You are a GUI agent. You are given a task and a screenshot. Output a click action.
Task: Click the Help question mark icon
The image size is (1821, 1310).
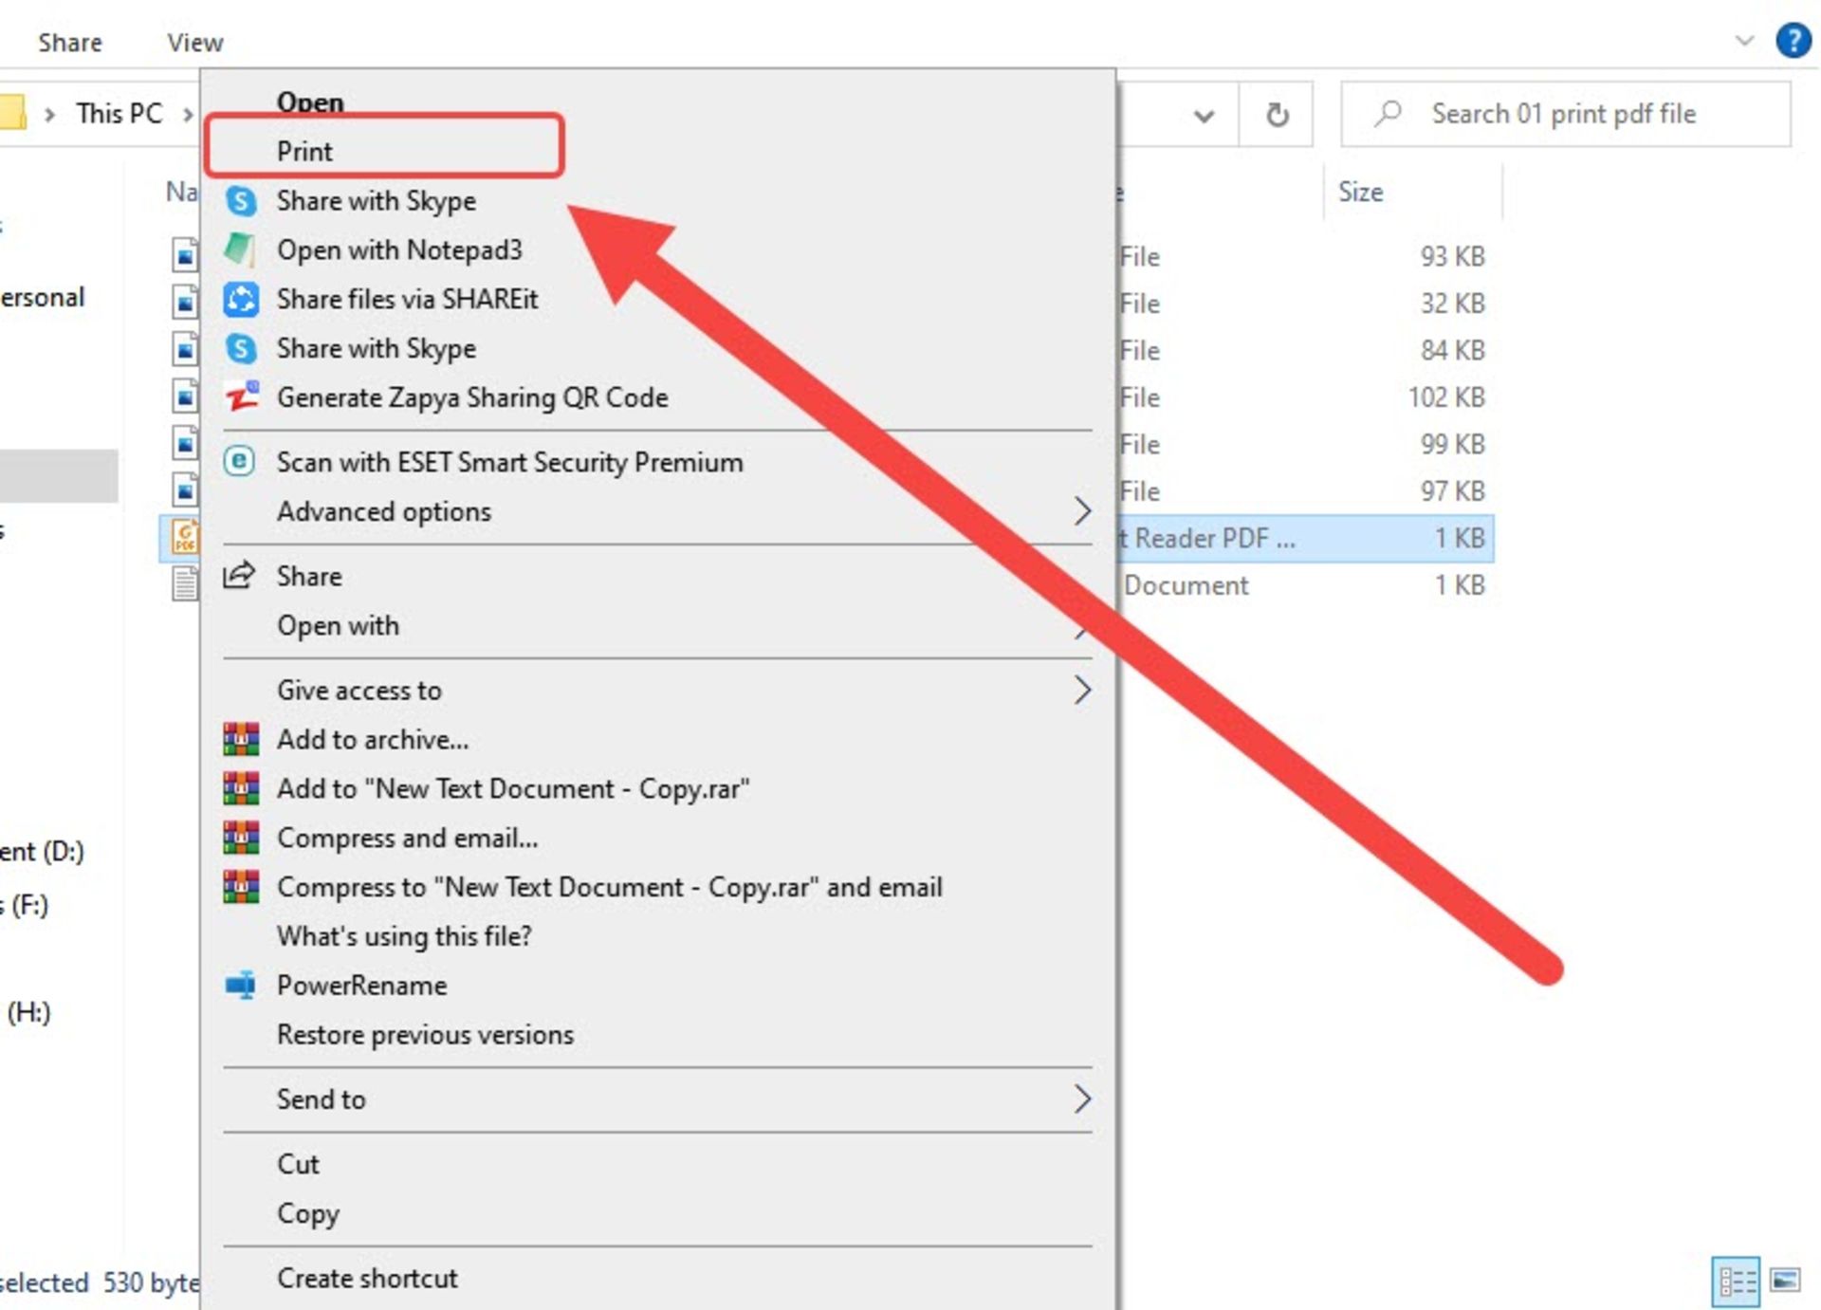(x=1793, y=41)
